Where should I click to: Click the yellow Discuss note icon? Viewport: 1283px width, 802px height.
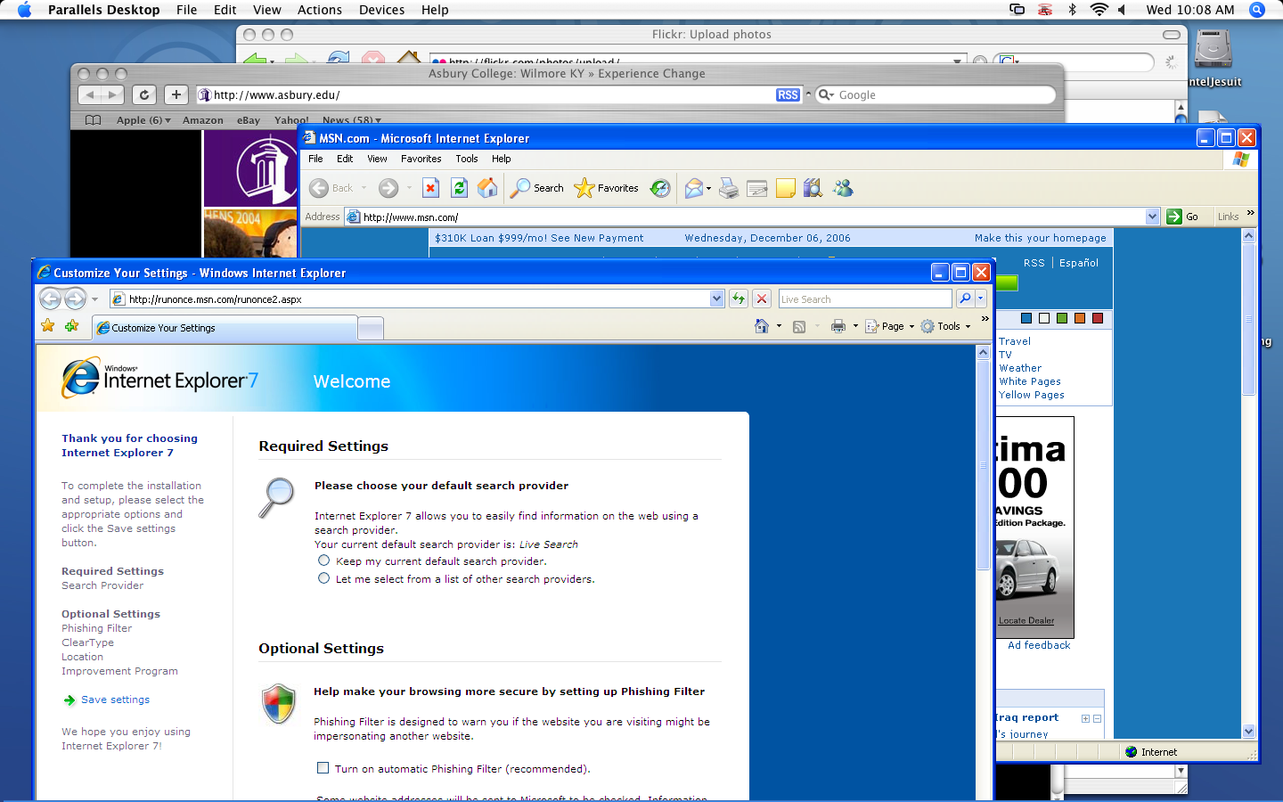coord(785,188)
